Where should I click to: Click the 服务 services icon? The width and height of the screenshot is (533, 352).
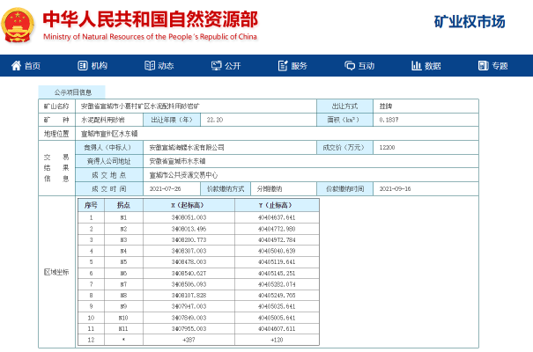(282, 66)
